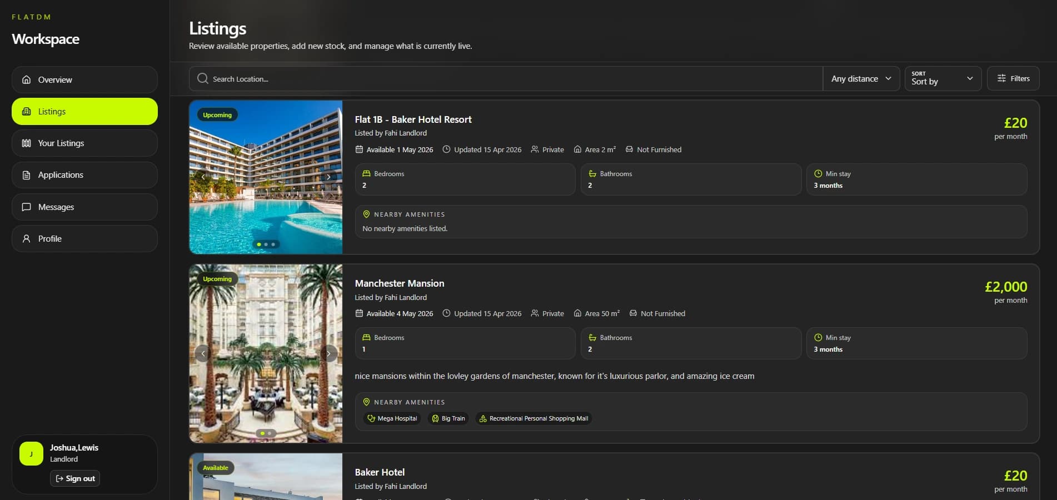Click the Bedrooms bed icon on Manchester Mansion
This screenshot has width=1057, height=500.
[x=366, y=338]
